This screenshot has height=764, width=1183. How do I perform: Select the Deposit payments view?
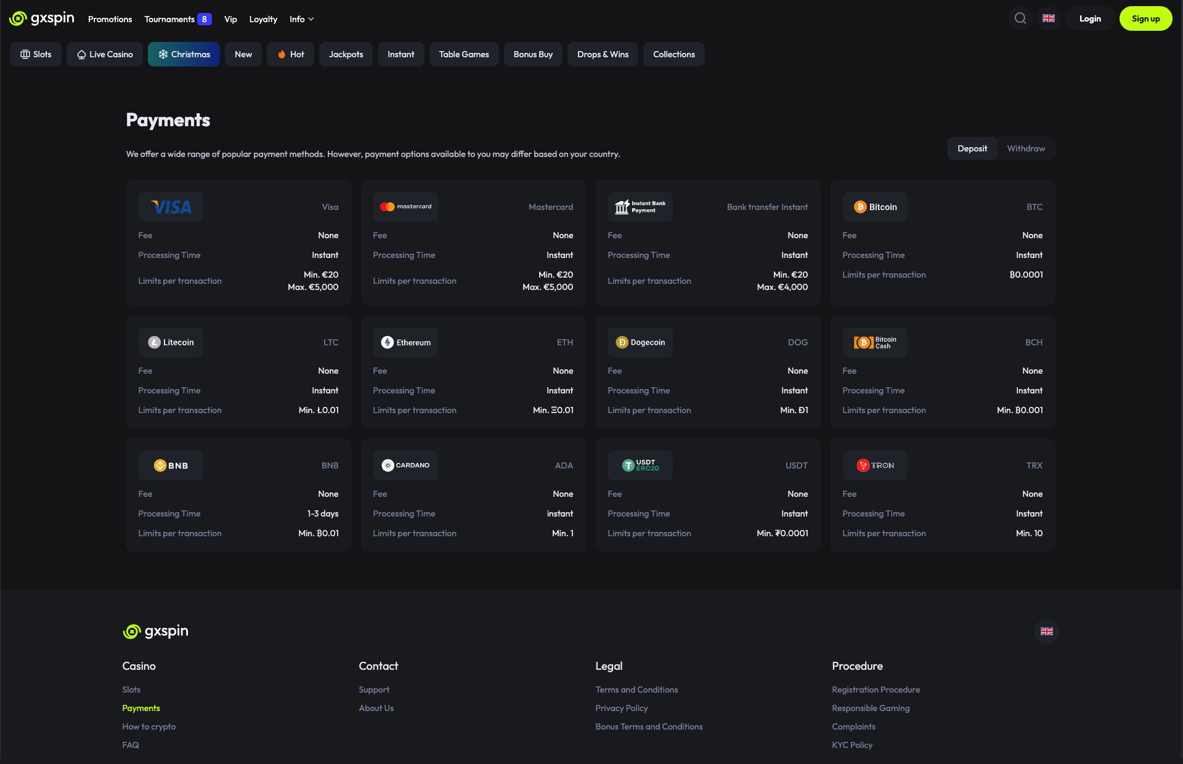(x=972, y=148)
